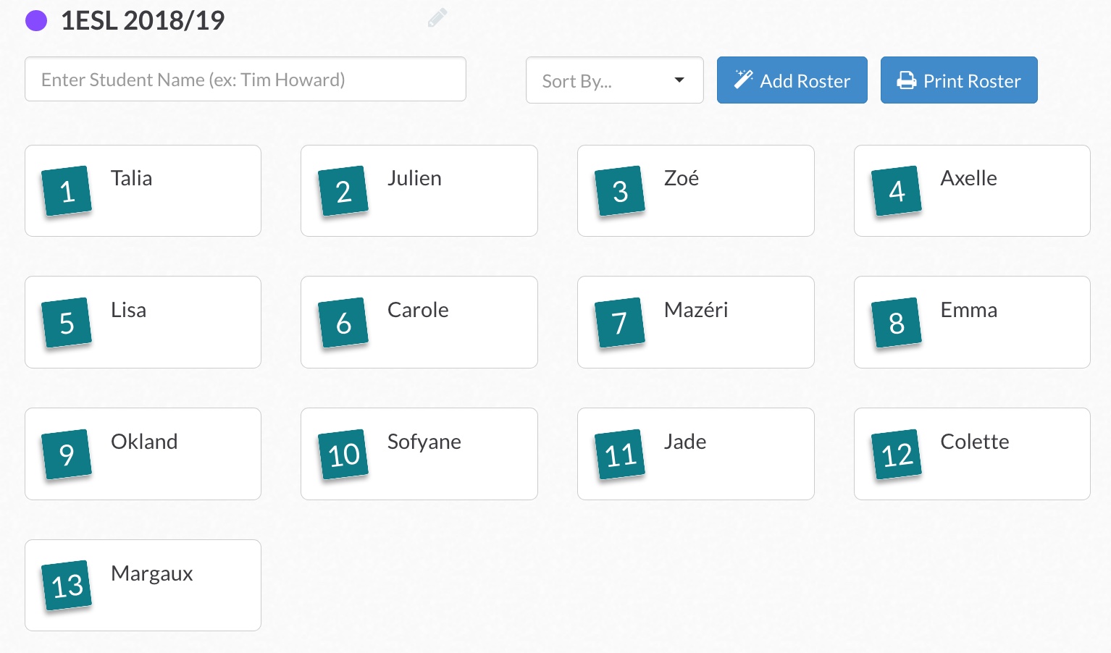Click the 1ESL 2018/19 class title

(143, 21)
